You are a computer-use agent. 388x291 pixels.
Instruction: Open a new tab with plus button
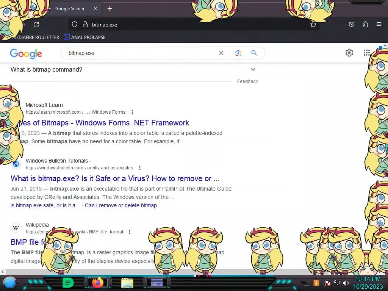click(110, 9)
